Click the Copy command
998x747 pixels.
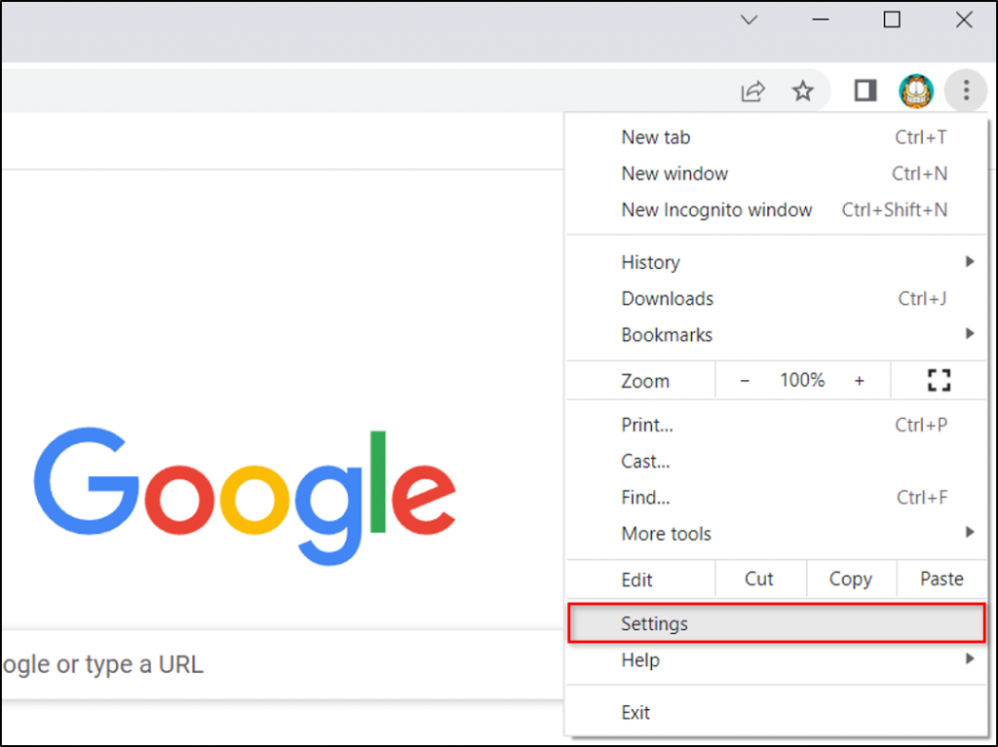click(851, 578)
